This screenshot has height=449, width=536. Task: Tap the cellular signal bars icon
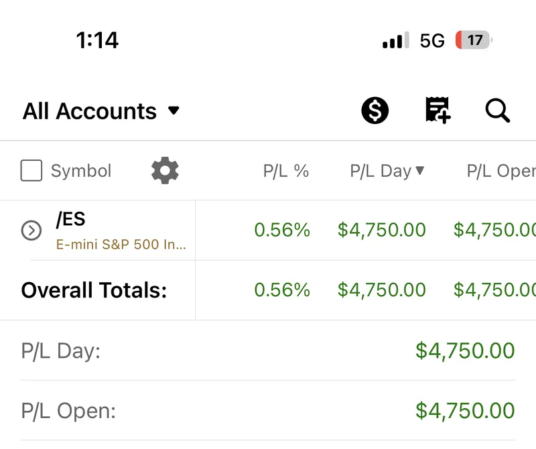click(396, 40)
